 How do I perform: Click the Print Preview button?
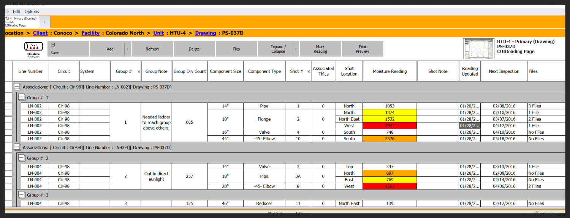pyautogui.click(x=362, y=49)
